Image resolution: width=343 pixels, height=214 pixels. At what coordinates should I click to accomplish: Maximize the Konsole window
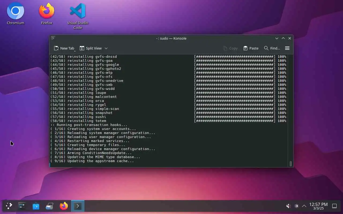click(283, 38)
